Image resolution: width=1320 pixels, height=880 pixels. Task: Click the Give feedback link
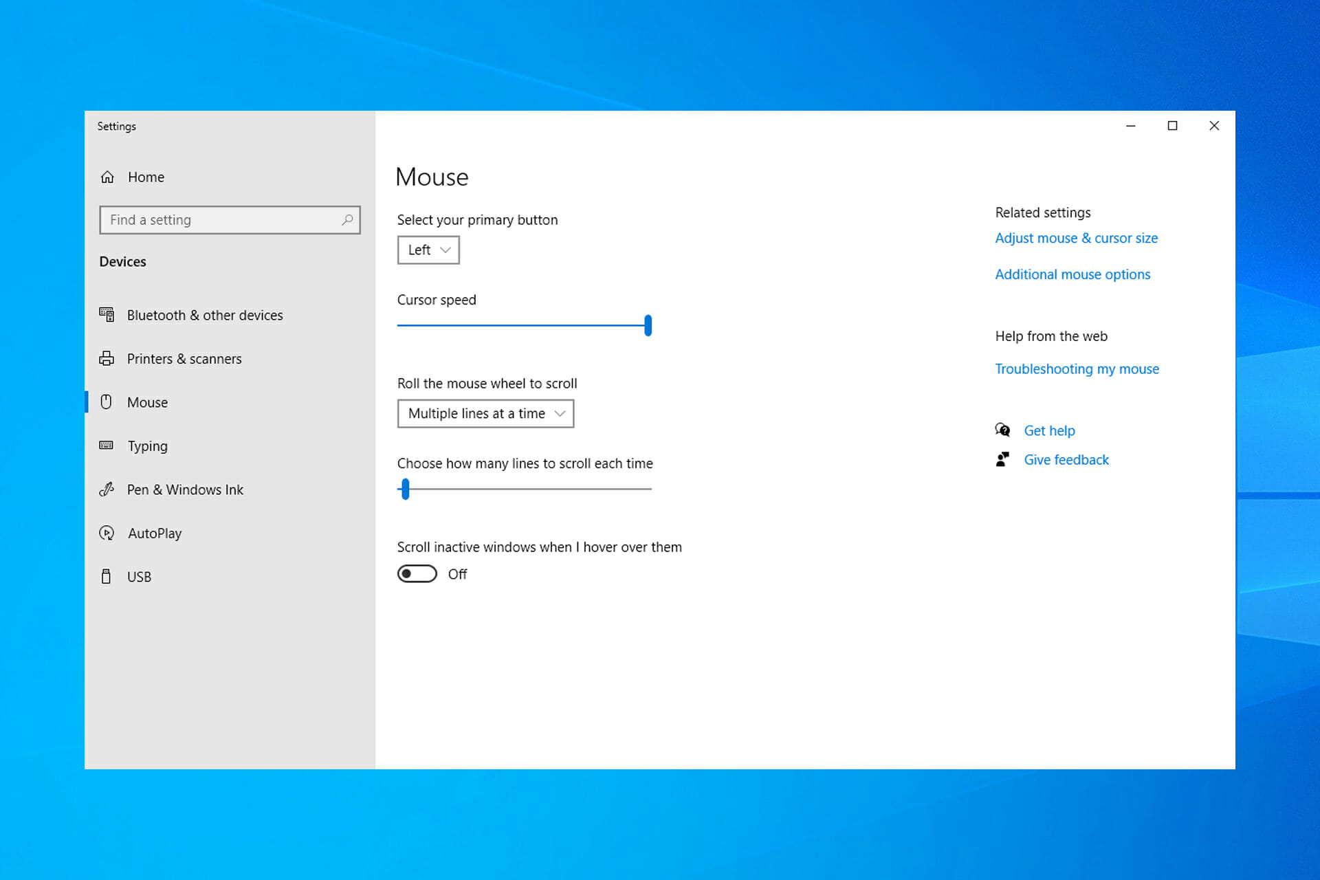pos(1066,459)
